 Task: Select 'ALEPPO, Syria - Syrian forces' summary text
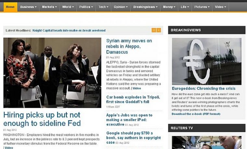(x=134, y=75)
